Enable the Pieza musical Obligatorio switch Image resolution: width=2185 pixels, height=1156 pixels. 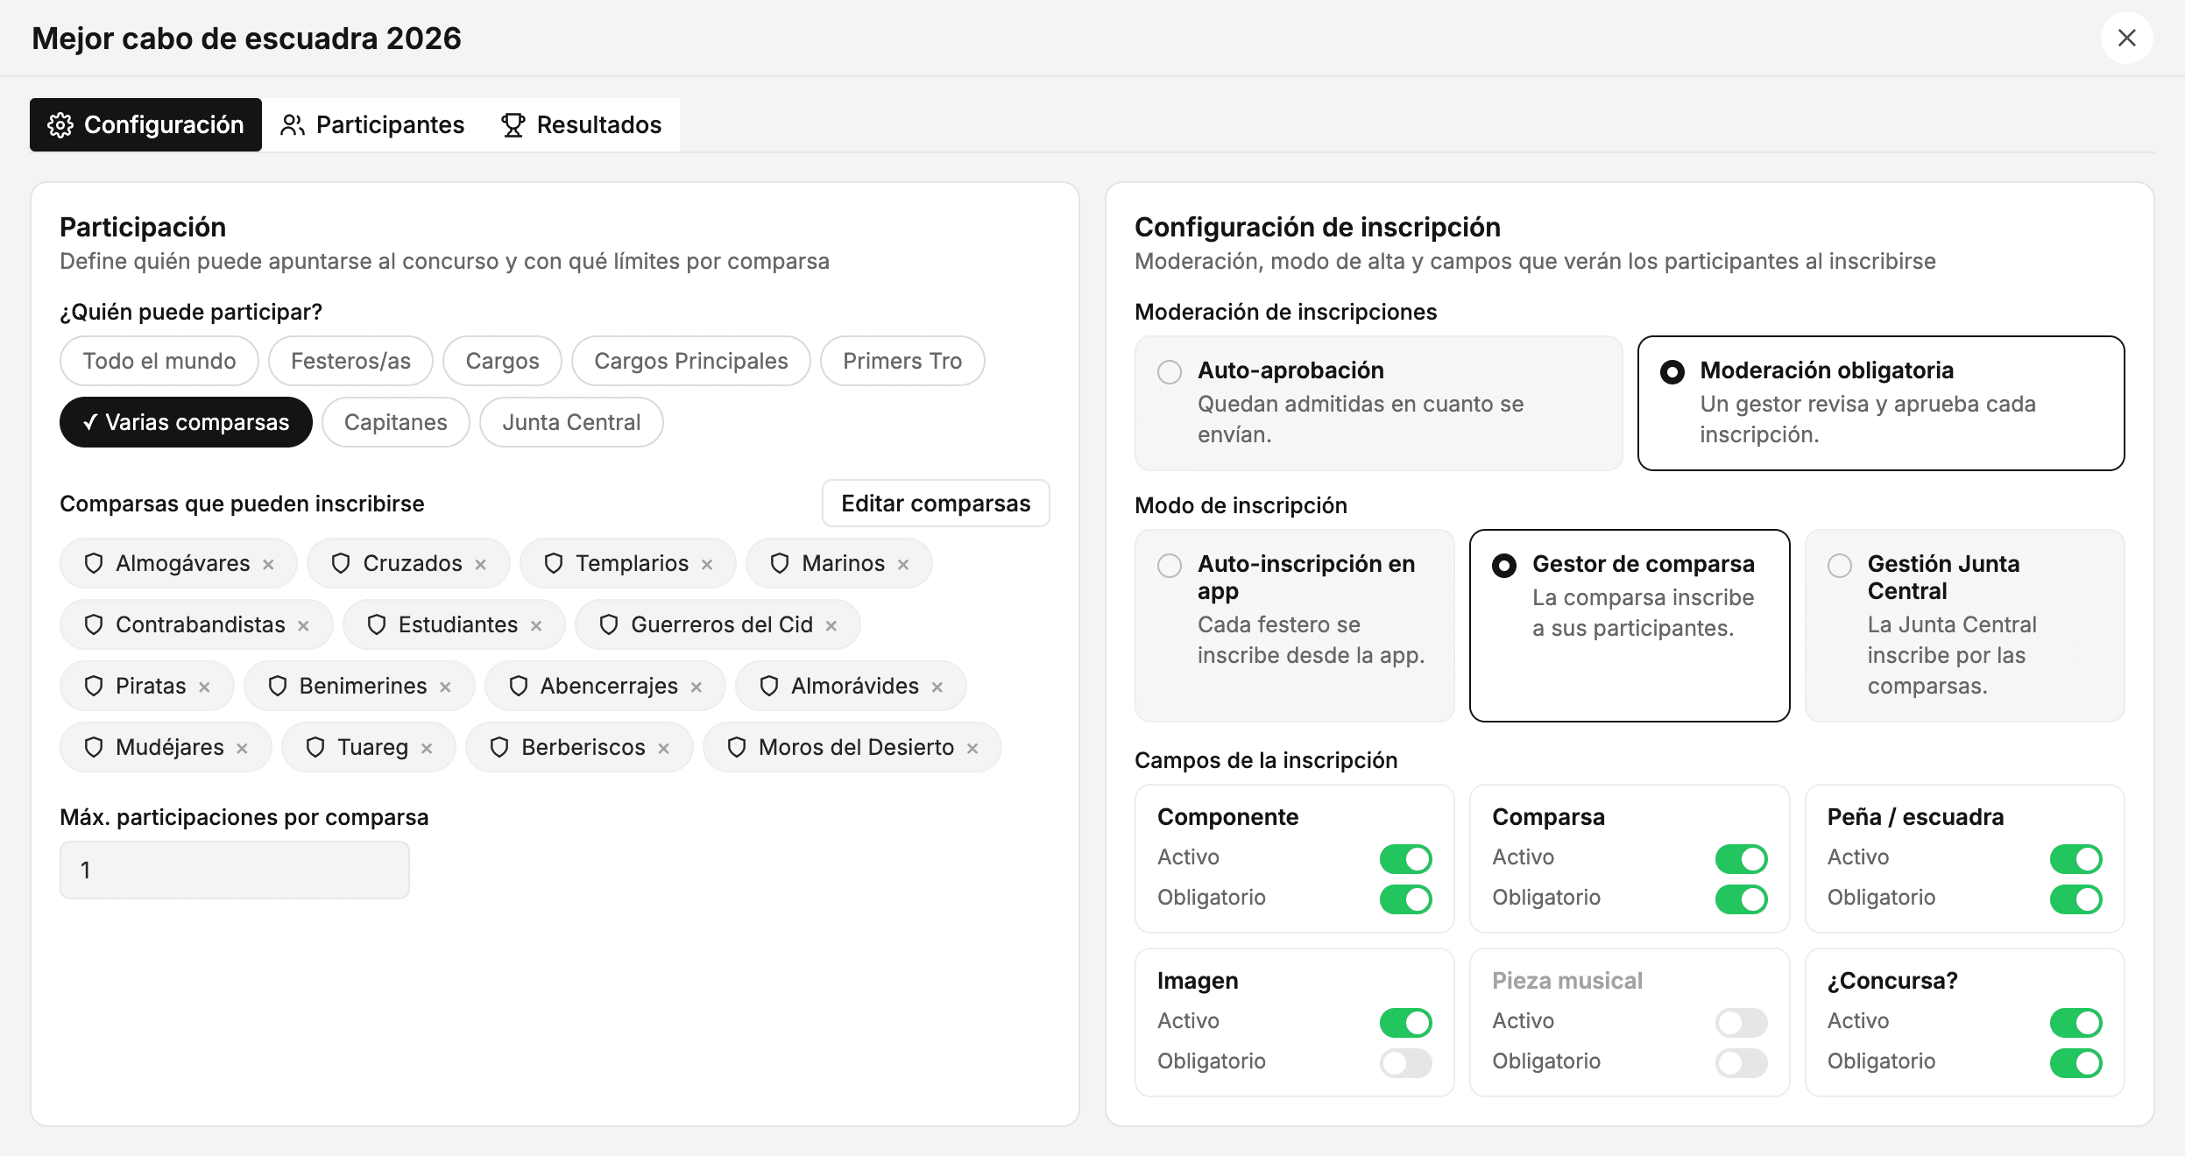pos(1742,1062)
